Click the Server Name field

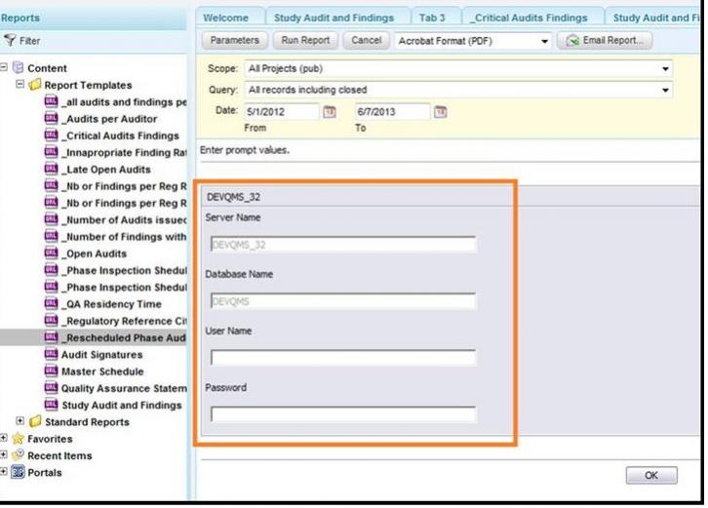(x=342, y=245)
